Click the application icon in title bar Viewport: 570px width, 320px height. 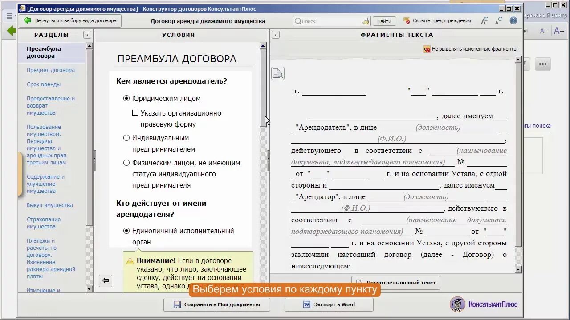click(22, 8)
